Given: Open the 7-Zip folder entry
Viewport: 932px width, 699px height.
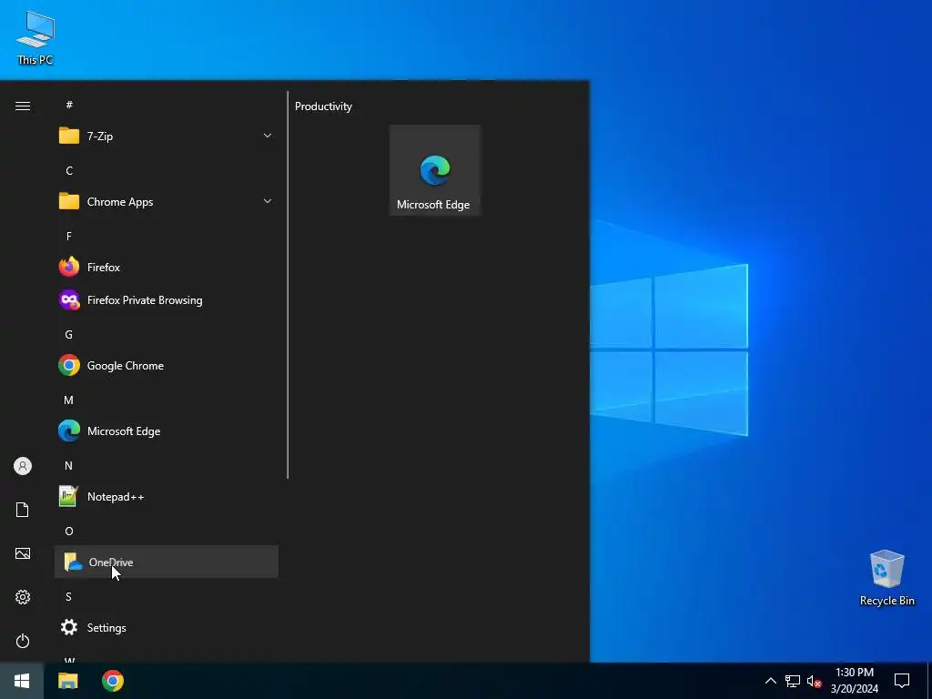Looking at the screenshot, I should click(x=167, y=137).
